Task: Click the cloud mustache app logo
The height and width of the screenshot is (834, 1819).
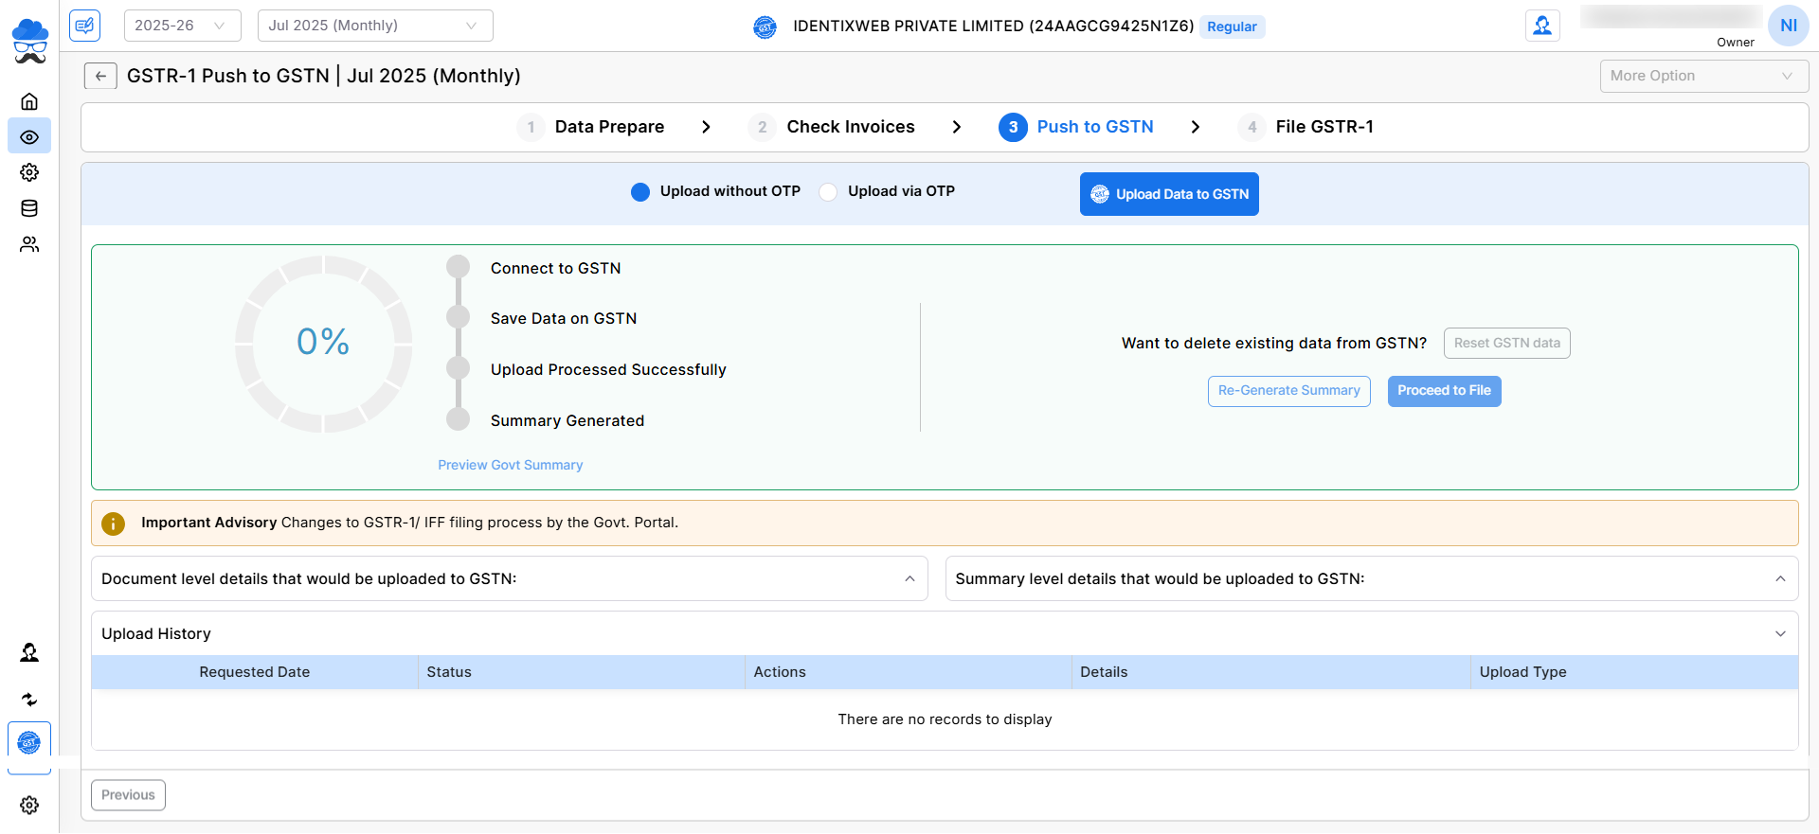Action: point(29,42)
